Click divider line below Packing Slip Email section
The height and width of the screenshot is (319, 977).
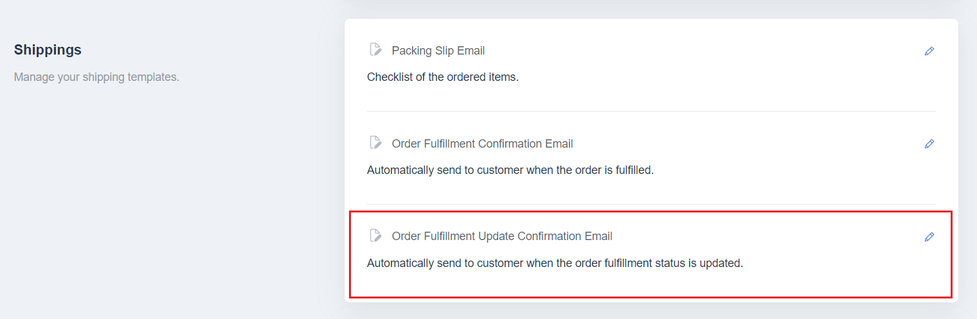(x=651, y=112)
